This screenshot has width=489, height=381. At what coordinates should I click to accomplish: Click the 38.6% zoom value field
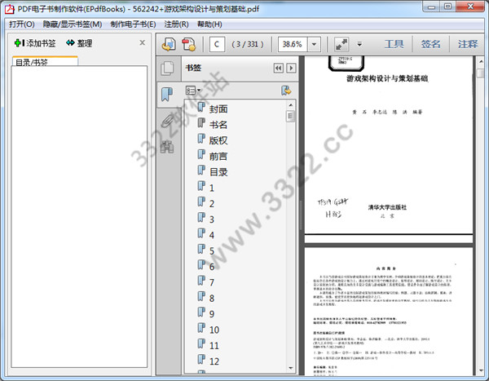point(293,44)
